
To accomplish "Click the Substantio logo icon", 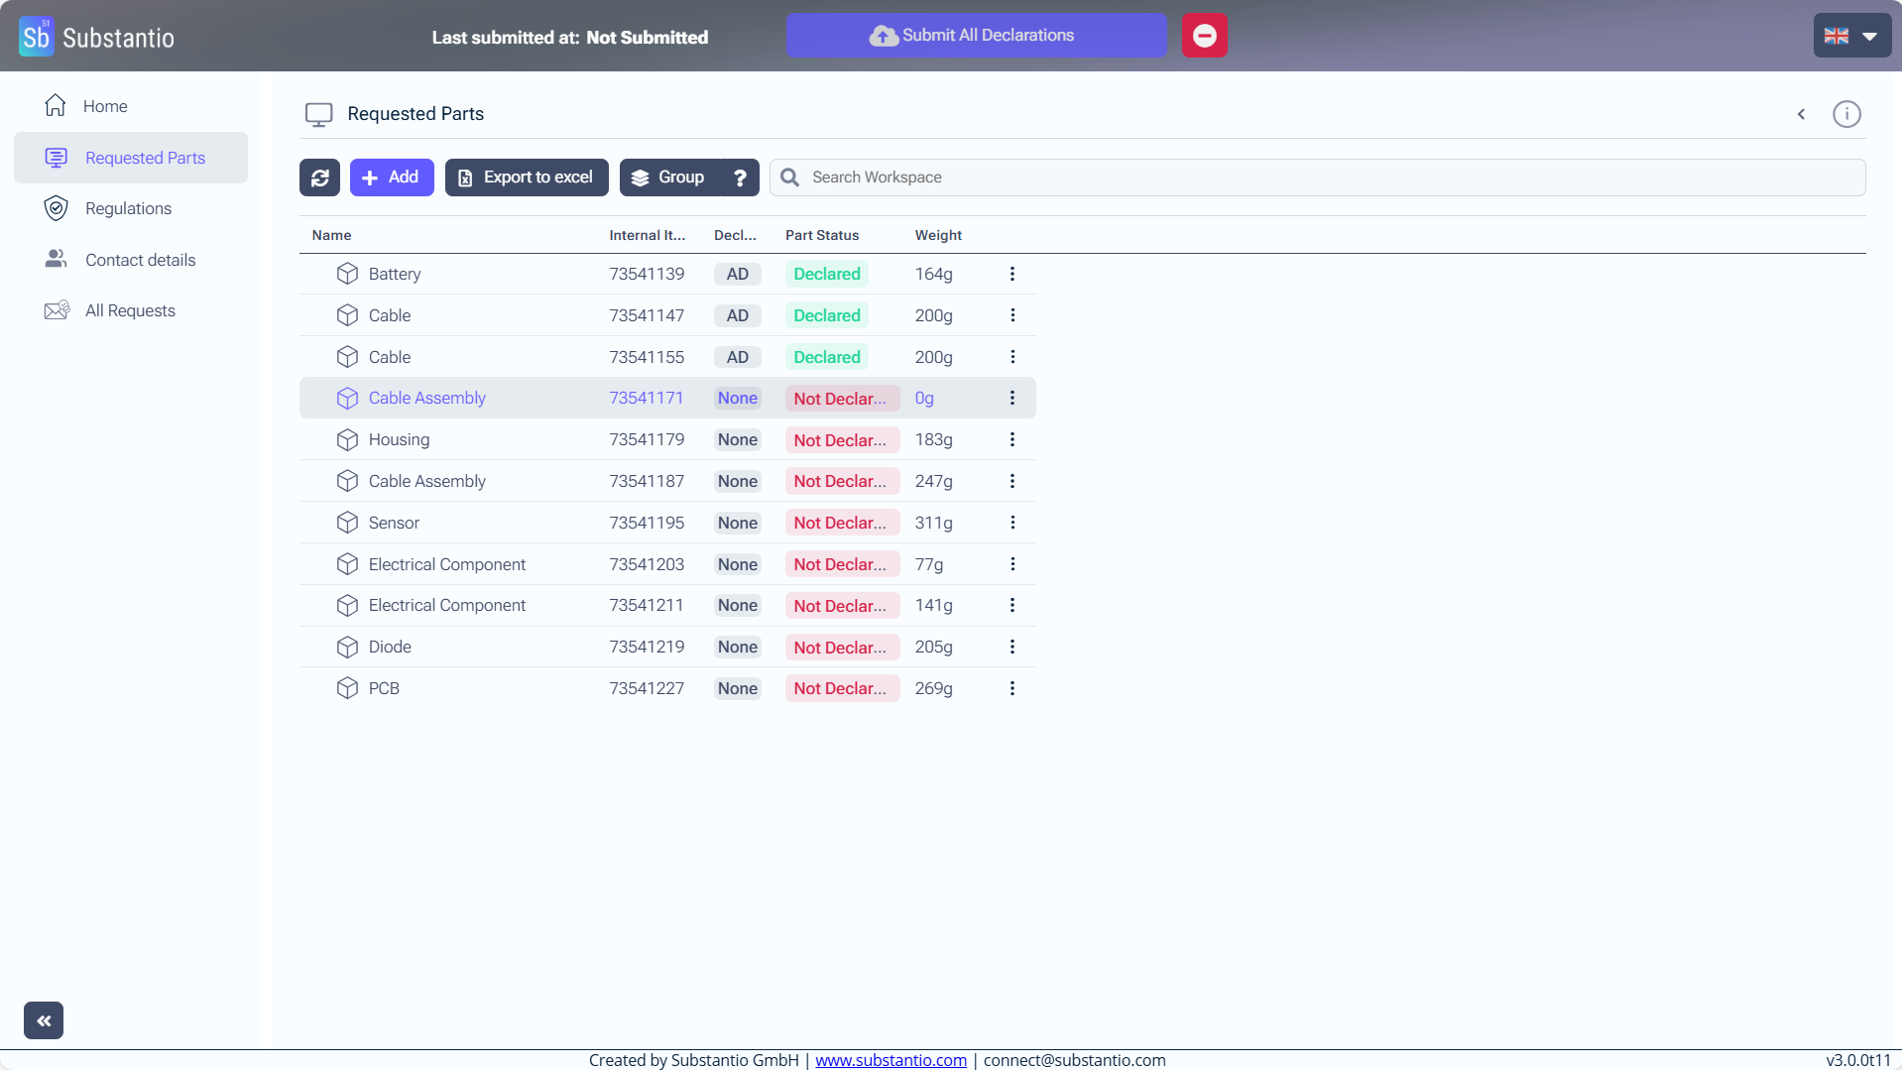I will pyautogui.click(x=37, y=37).
